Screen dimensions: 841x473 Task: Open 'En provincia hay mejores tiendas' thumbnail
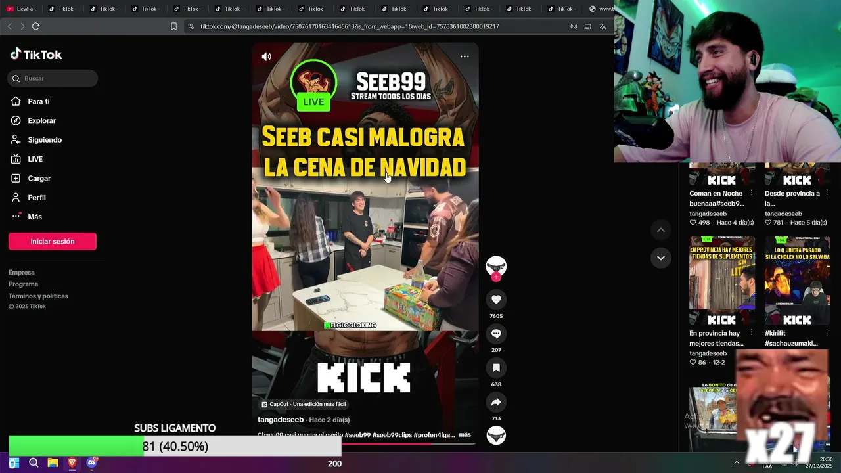722,281
